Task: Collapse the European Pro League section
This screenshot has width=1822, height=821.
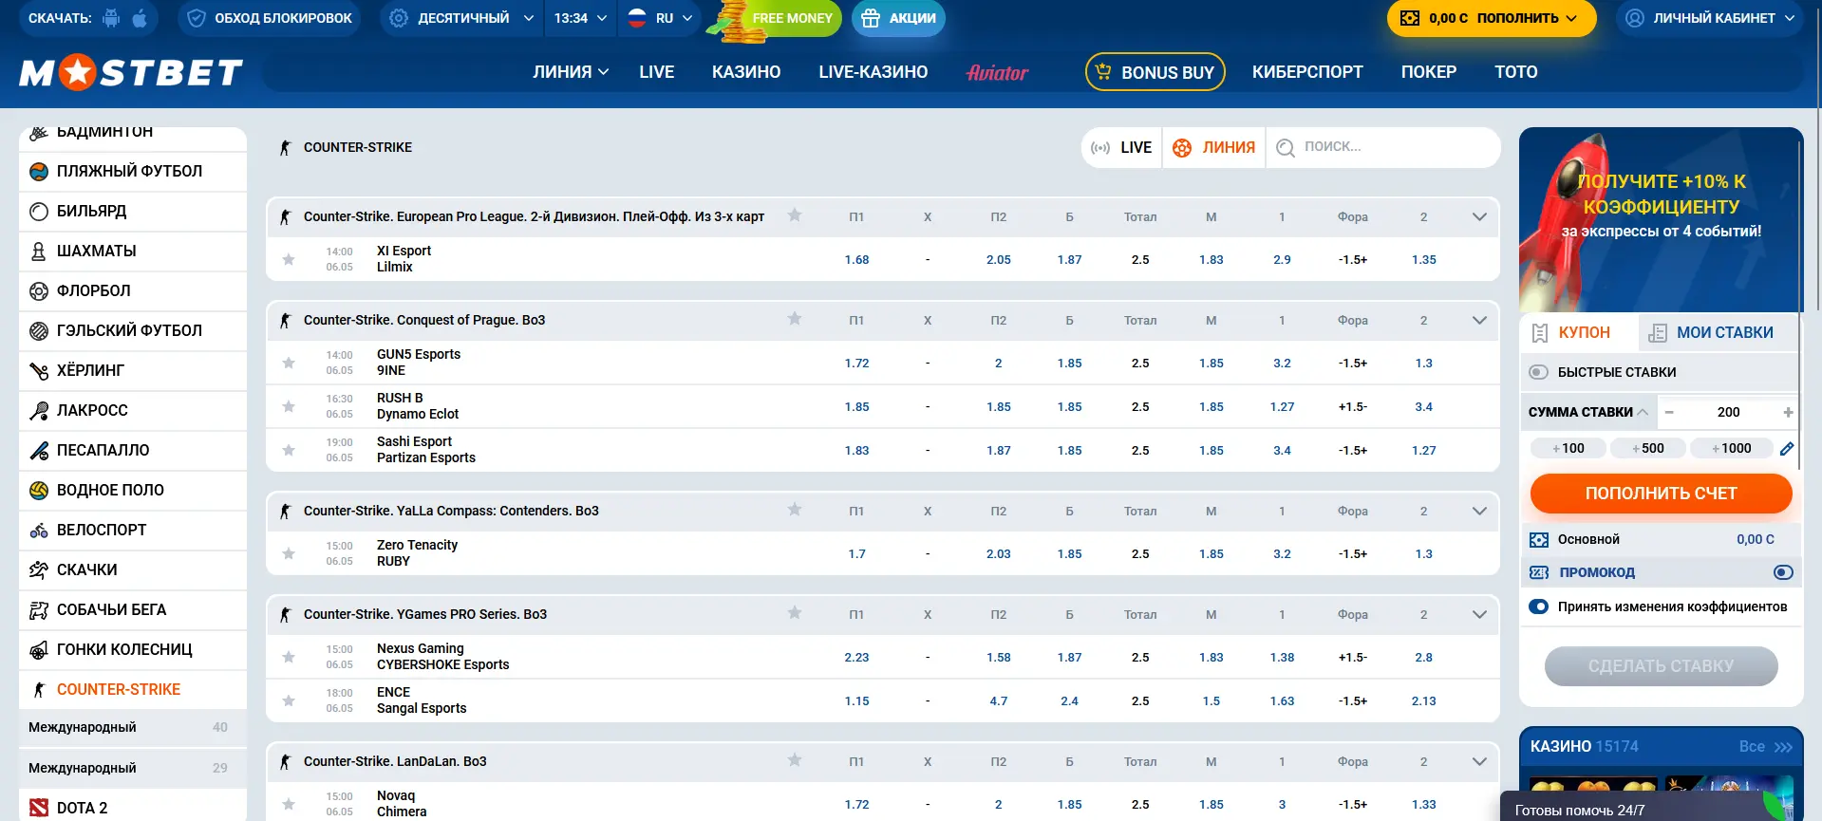Action: (x=1479, y=216)
